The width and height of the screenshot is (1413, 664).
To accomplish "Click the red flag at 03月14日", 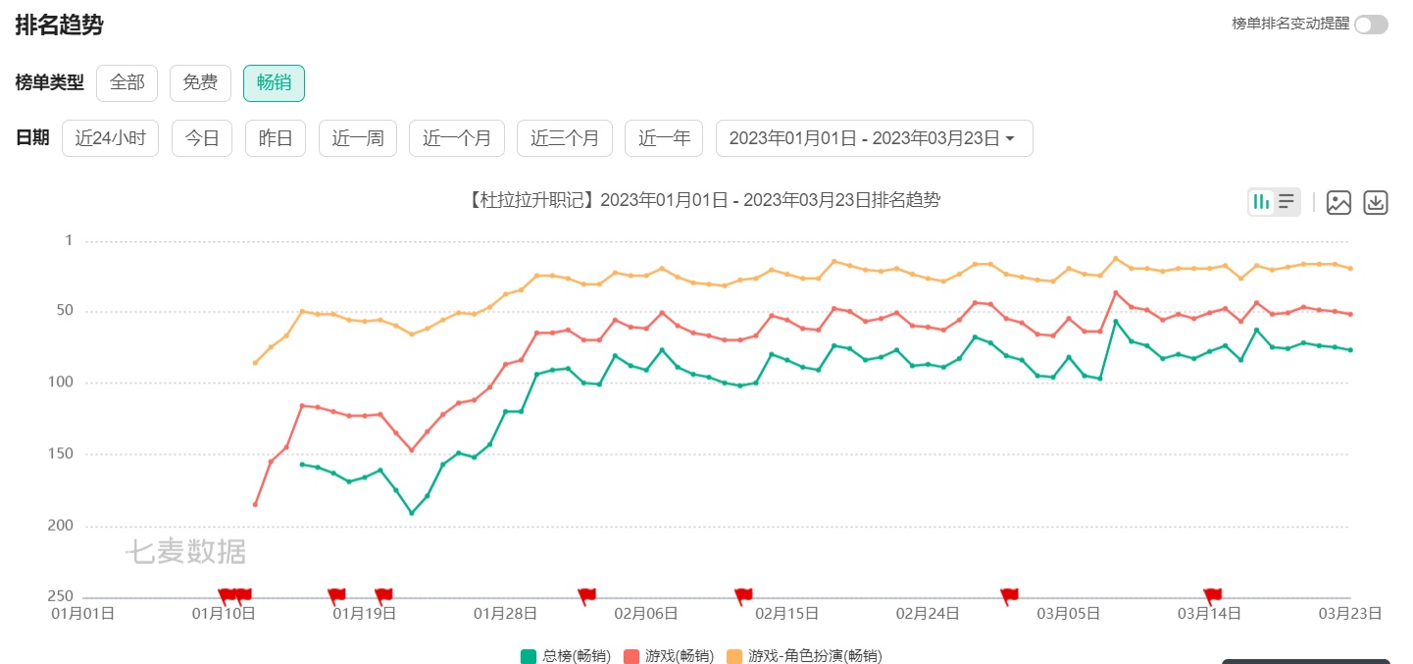I will coord(1212,595).
